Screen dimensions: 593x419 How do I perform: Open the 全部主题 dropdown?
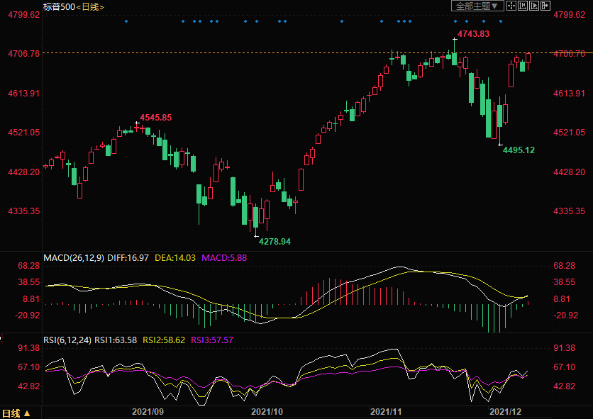point(477,6)
